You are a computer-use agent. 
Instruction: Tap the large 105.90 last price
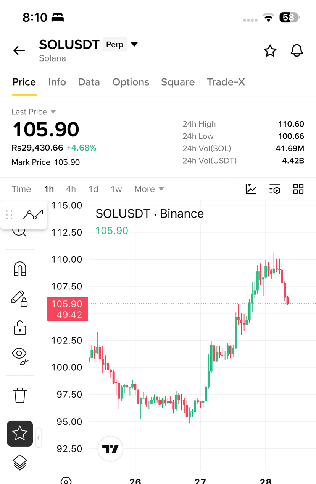click(x=46, y=129)
